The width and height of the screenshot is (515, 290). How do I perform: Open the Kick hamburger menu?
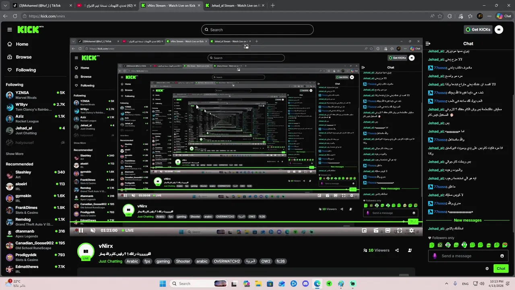pos(10,29)
